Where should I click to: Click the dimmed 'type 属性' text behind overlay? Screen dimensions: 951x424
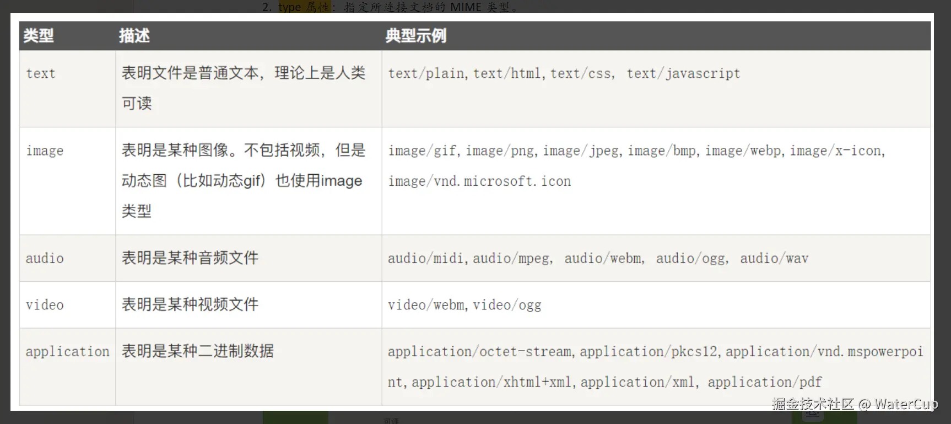coord(304,7)
